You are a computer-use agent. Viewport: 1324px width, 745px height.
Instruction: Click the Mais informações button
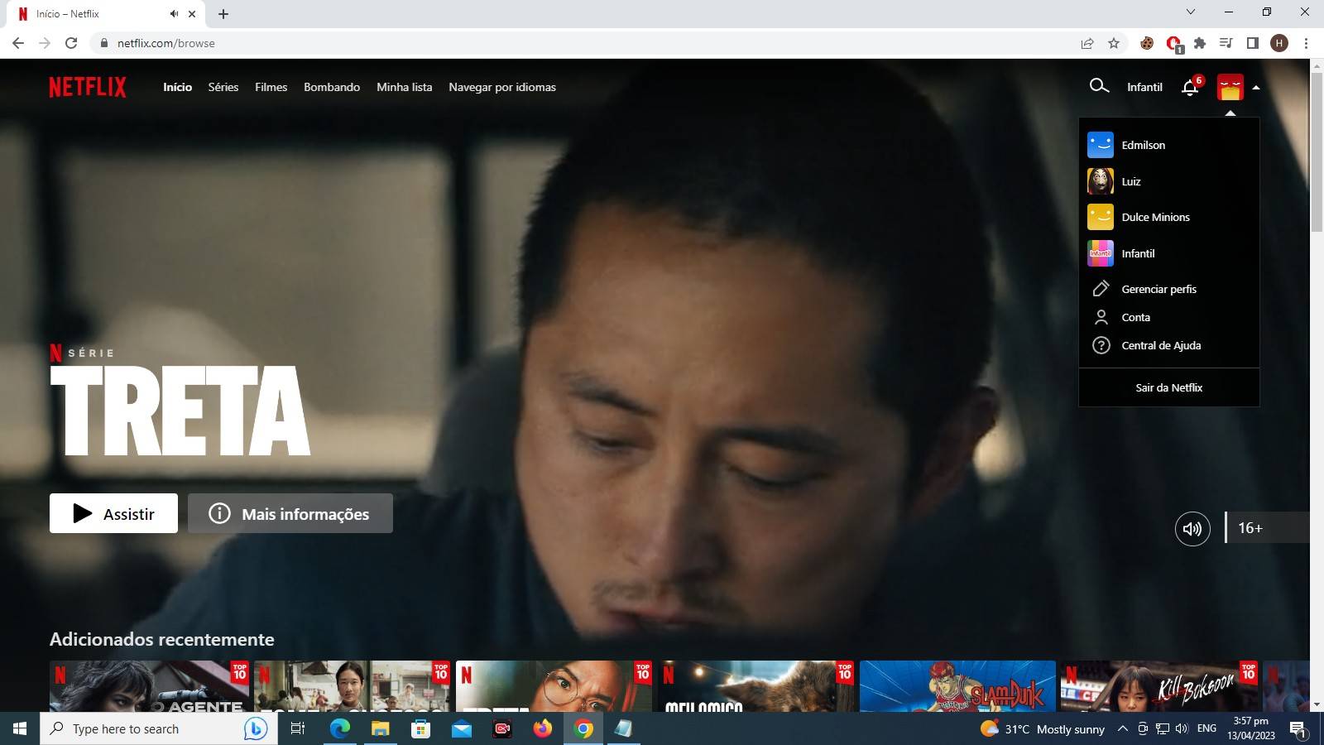click(x=290, y=513)
